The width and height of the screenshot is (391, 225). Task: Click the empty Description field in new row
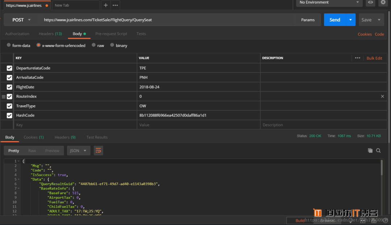[324, 125]
